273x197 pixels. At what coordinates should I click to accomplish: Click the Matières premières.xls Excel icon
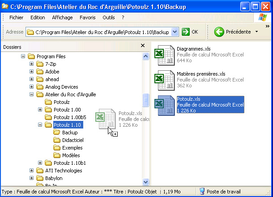pos(165,80)
